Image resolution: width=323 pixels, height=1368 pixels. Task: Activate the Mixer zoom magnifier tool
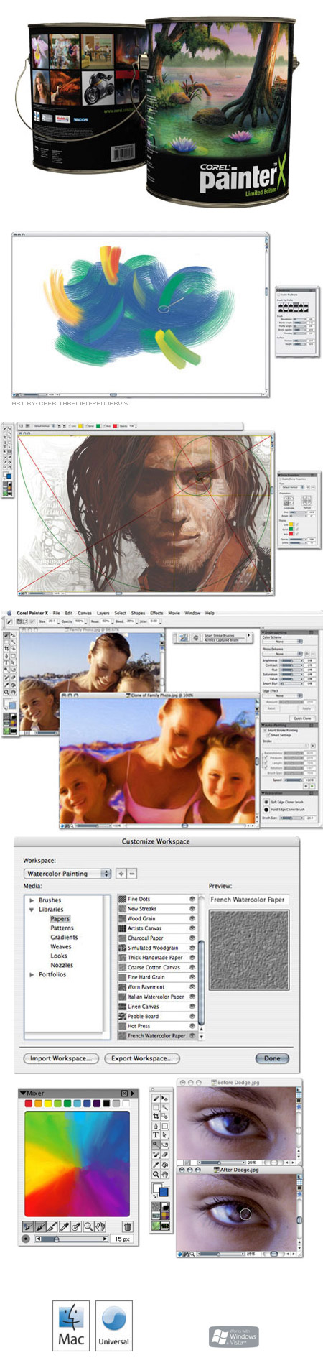tap(88, 1226)
